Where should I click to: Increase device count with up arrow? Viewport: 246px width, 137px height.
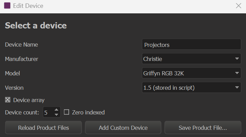[x=57, y=110]
